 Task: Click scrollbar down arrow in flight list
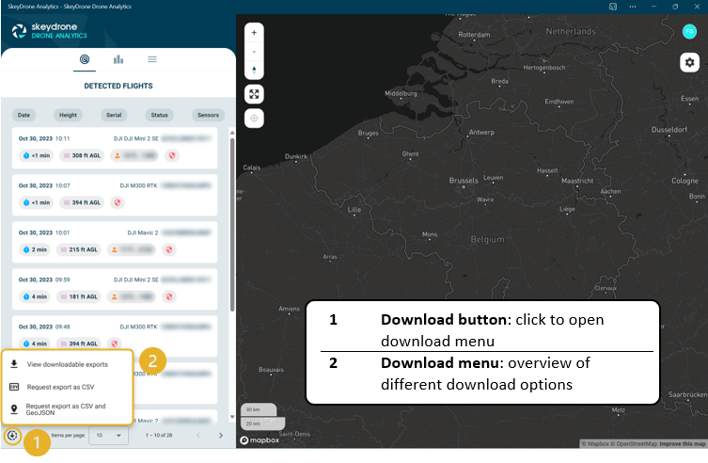coord(232,417)
